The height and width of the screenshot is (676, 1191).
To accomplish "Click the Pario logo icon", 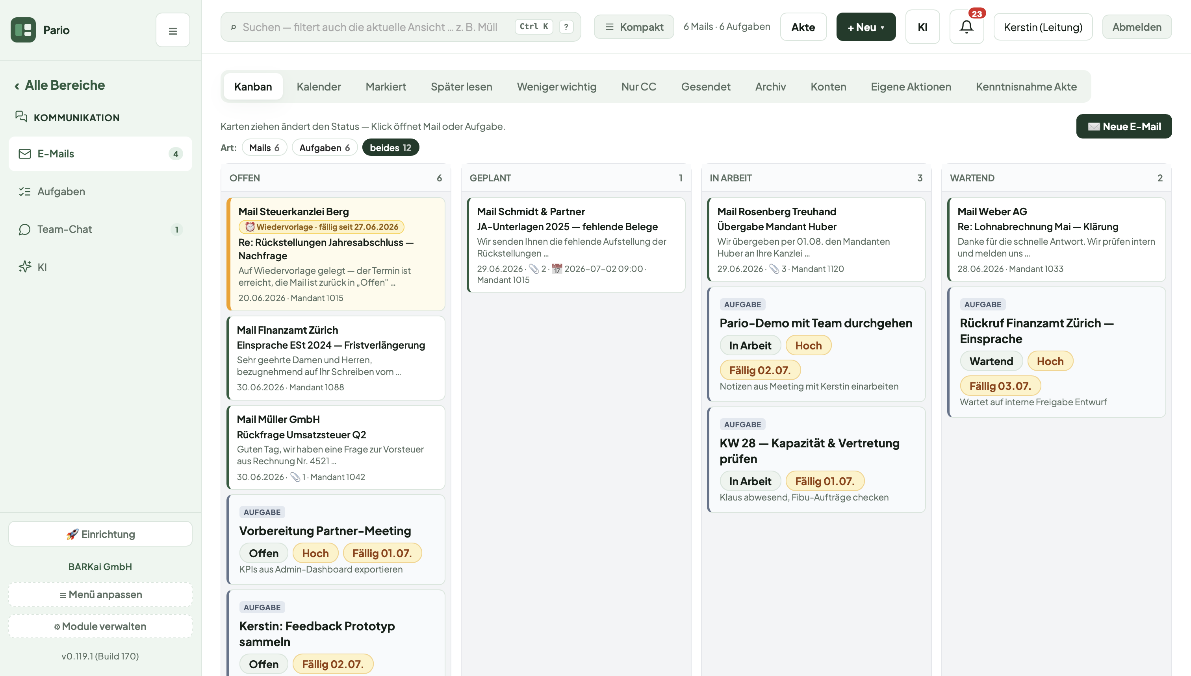I will coord(23,30).
